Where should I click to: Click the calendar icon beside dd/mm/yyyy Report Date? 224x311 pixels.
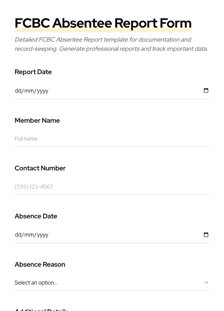click(206, 91)
